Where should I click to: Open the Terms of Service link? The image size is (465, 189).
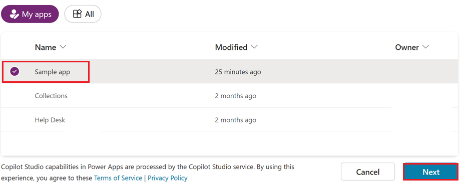coord(118,178)
